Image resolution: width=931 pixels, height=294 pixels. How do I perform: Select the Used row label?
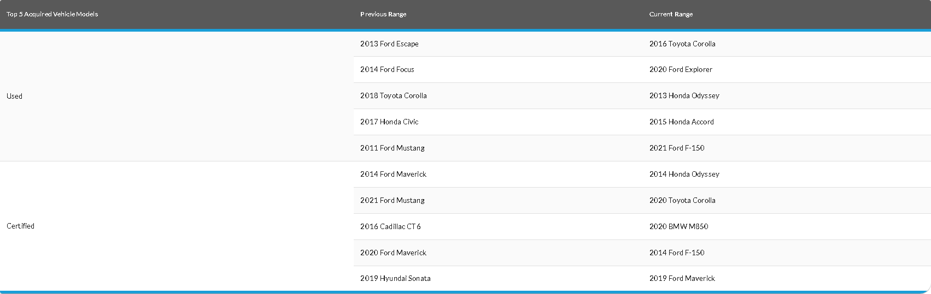(x=15, y=96)
